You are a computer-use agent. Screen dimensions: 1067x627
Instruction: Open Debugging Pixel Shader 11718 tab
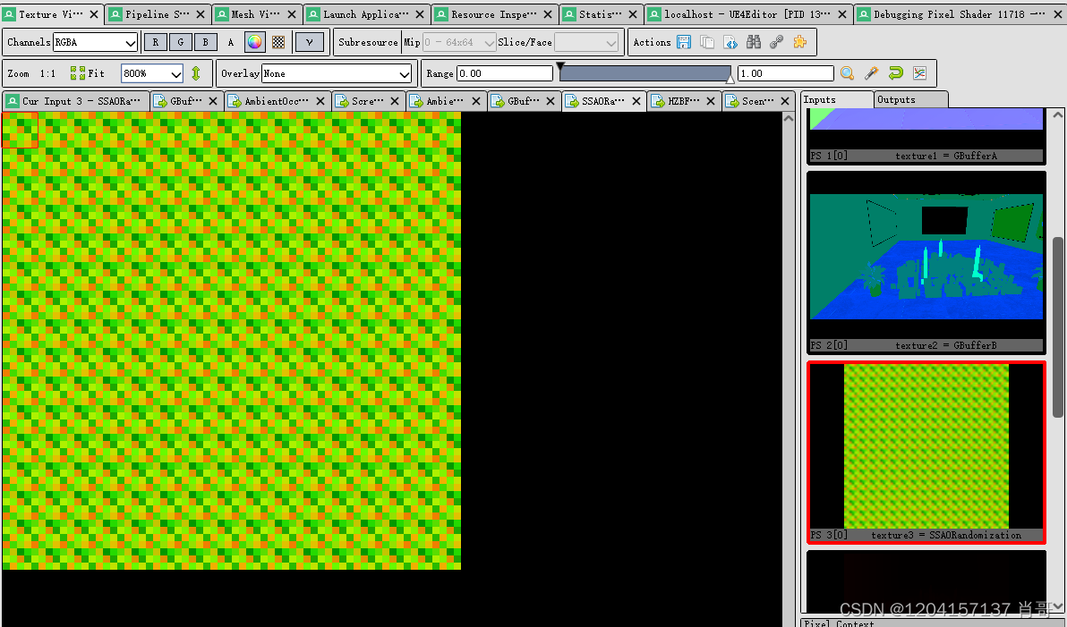tap(960, 14)
